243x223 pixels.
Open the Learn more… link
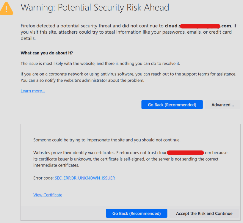33,91
